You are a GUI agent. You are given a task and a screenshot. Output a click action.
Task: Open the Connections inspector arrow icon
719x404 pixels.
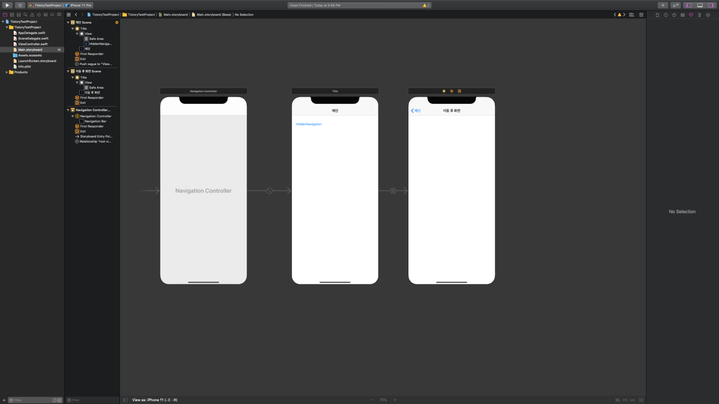[708, 15]
